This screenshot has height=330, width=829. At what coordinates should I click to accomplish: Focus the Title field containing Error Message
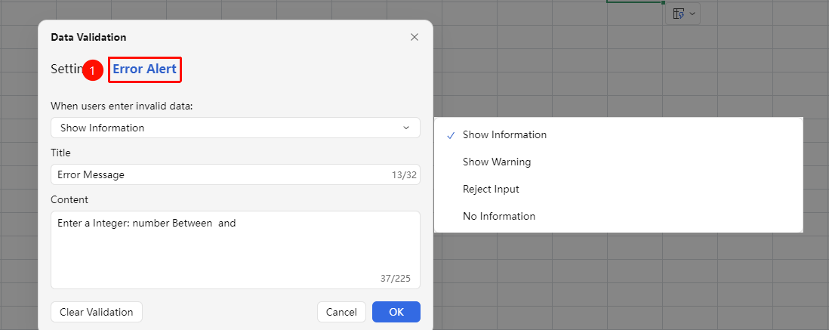(236, 174)
